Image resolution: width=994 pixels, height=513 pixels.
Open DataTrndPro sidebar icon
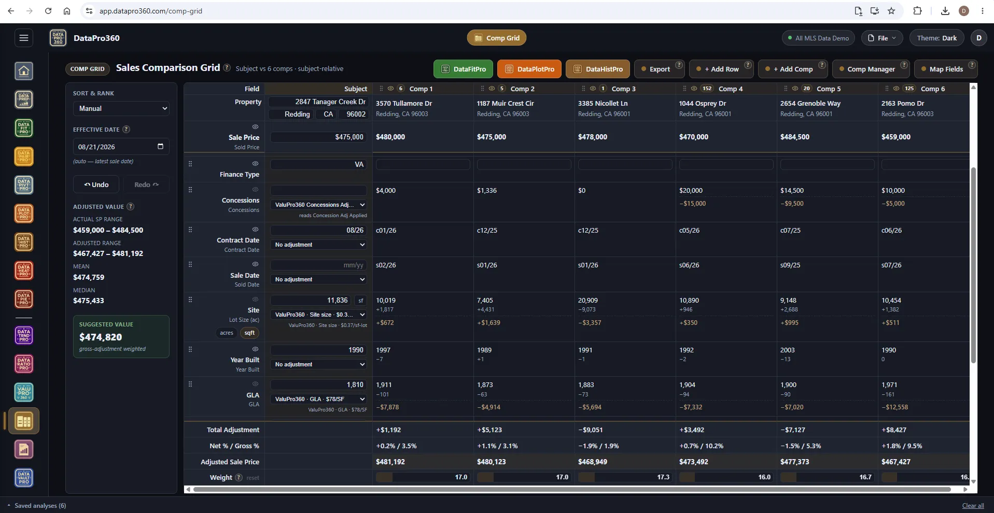click(x=24, y=335)
